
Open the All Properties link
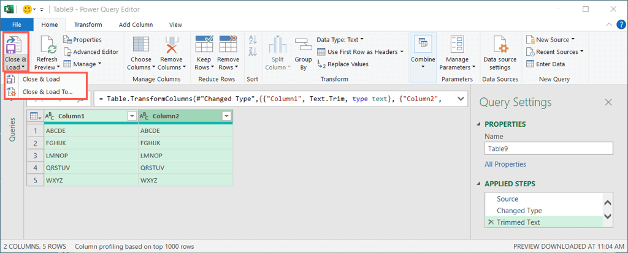click(505, 164)
